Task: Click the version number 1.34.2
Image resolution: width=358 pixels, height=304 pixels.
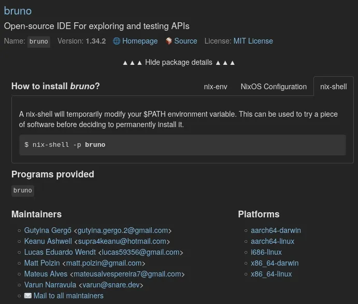Action: [x=96, y=41]
